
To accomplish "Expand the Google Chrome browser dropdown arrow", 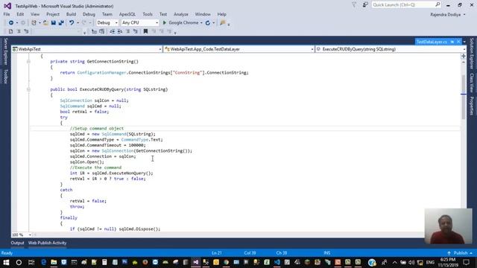I will pos(201,23).
